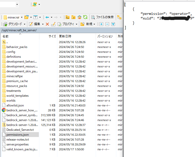The width and height of the screenshot is (195, 157).
Task: Click the open directory folder icon
Action: click(26, 17)
